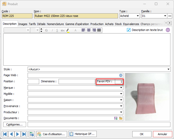Uncheck Description en texte brut checkbox
The height and width of the screenshot is (139, 174).
(129, 30)
